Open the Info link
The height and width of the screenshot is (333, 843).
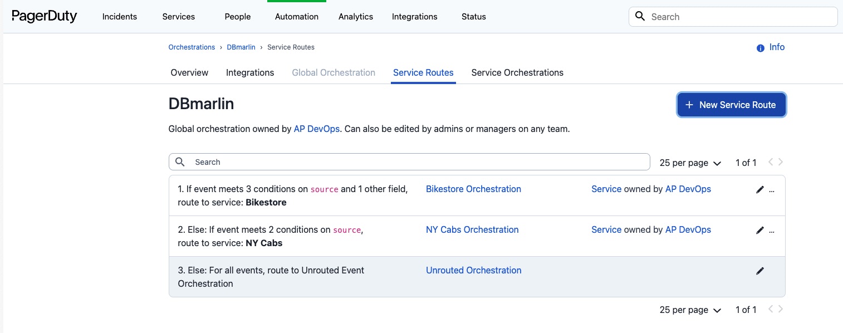tap(777, 47)
